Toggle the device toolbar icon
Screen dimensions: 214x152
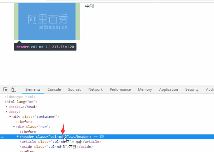pyautogui.click(x=14, y=89)
